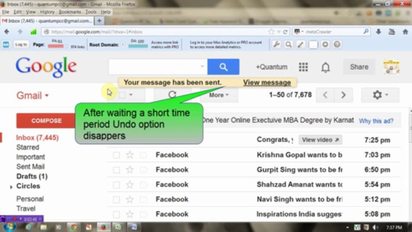Viewport: 412px width, 232px height.
Task: Star the Krishna Gopal Facebook email
Action: 130,155
